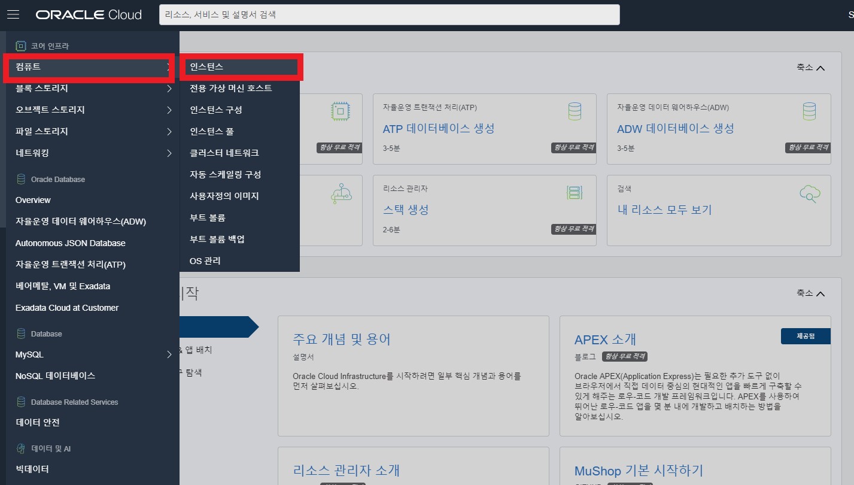The image size is (854, 485).
Task: Open 리소스 관리자 소개 link
Action: pyautogui.click(x=347, y=470)
